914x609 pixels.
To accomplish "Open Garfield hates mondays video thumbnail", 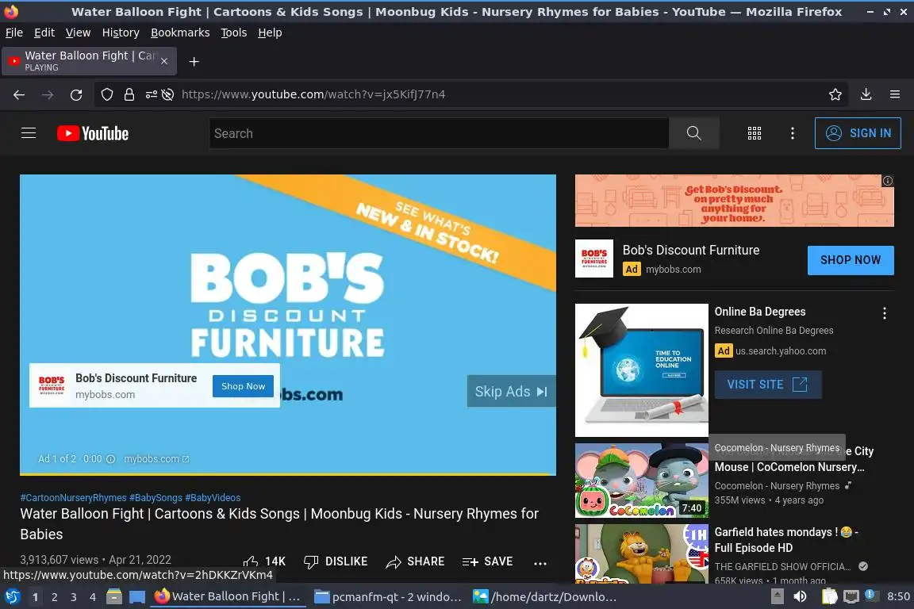I will click(642, 553).
